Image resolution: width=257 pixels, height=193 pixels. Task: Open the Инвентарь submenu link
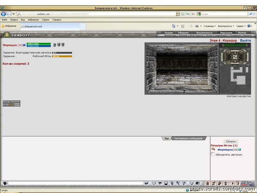(170, 35)
